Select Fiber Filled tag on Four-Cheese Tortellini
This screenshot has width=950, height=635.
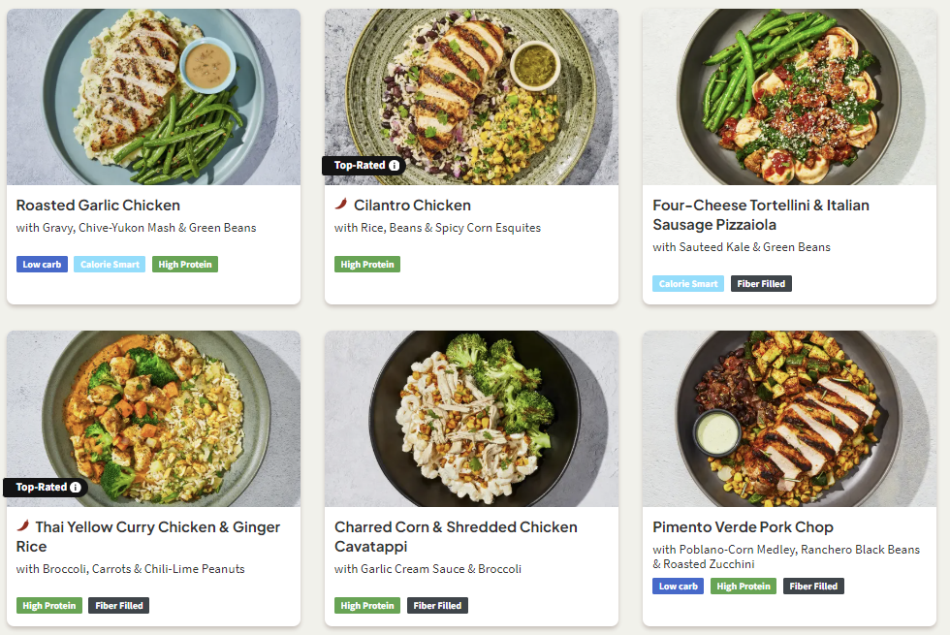click(761, 284)
